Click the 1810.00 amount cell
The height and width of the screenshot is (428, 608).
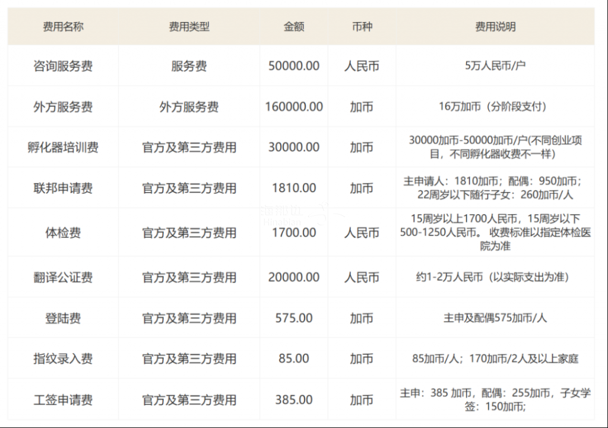[294, 188]
